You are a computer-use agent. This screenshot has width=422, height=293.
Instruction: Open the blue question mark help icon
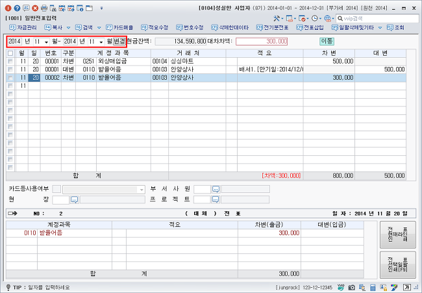pos(18,8)
